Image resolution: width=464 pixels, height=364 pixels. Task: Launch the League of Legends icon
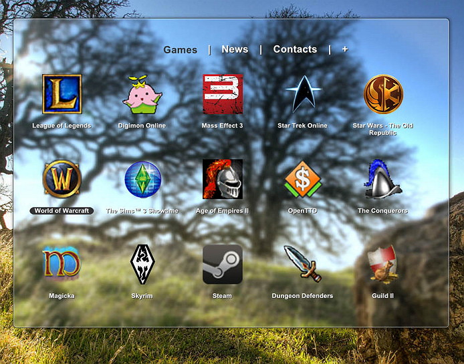tap(62, 94)
